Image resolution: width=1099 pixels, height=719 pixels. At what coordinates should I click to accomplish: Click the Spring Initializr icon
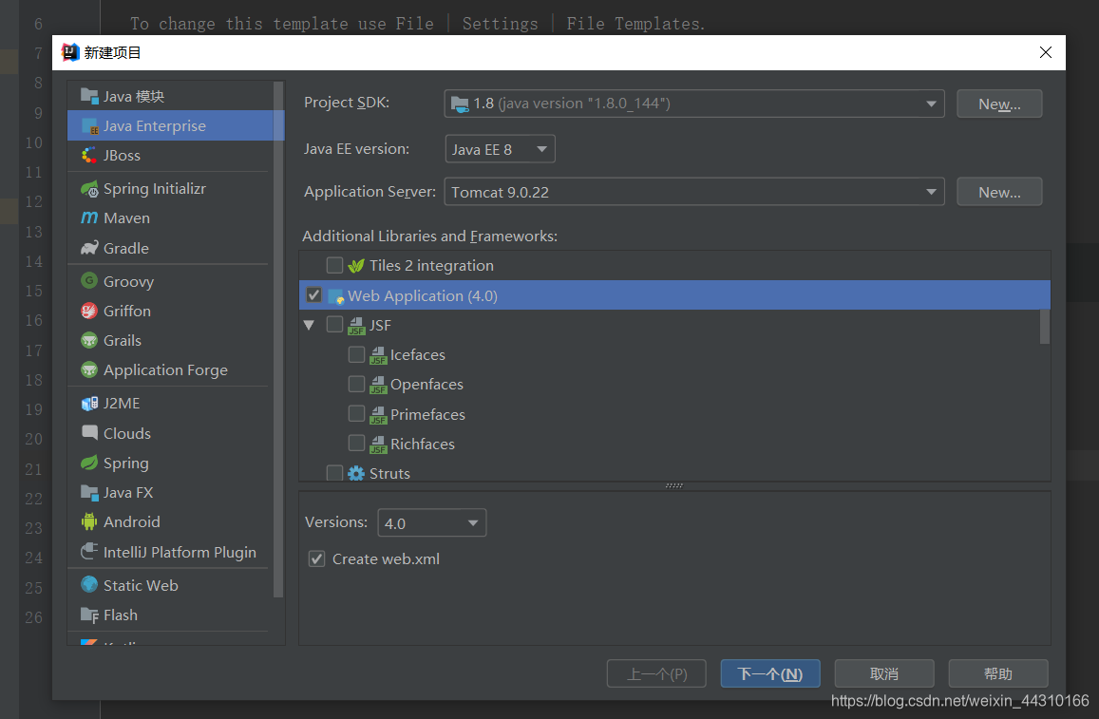click(x=89, y=188)
